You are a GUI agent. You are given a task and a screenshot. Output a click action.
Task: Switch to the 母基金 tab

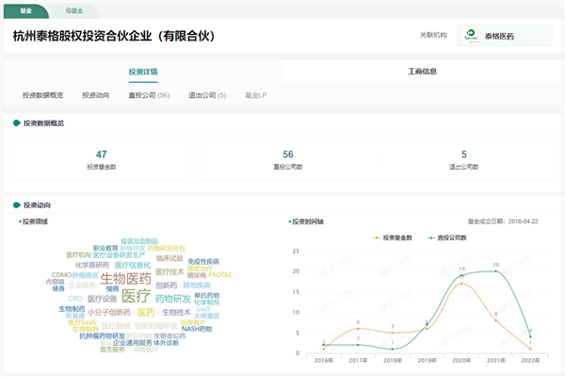coord(74,10)
